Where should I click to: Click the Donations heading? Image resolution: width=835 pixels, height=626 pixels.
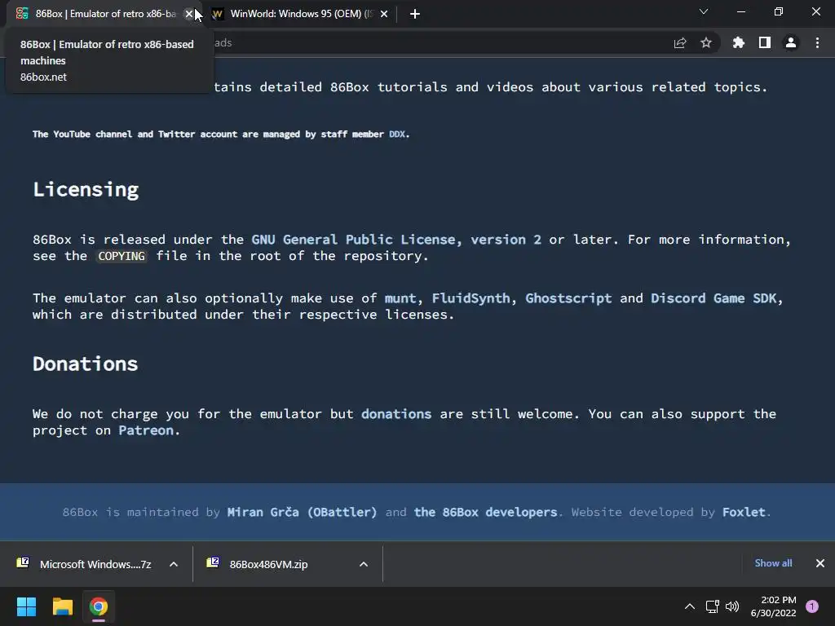(85, 364)
